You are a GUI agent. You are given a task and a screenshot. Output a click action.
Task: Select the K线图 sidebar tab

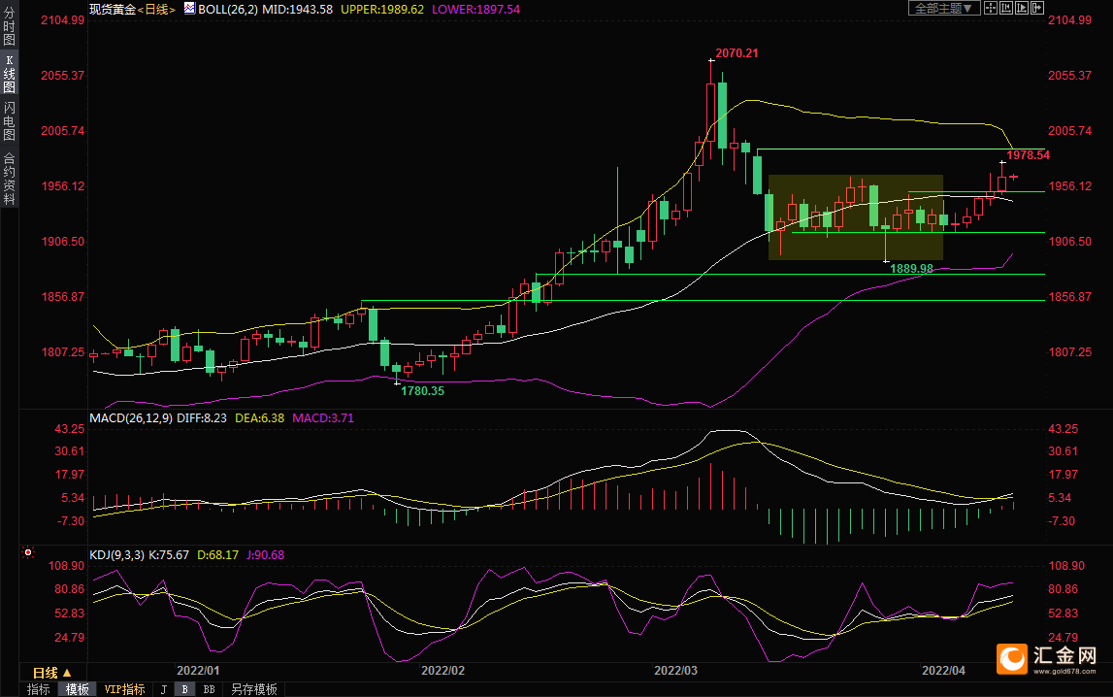pyautogui.click(x=10, y=73)
